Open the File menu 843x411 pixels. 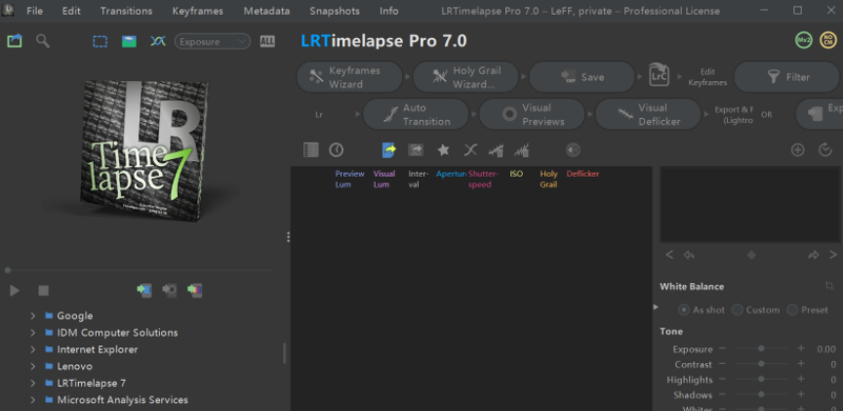pyautogui.click(x=35, y=11)
